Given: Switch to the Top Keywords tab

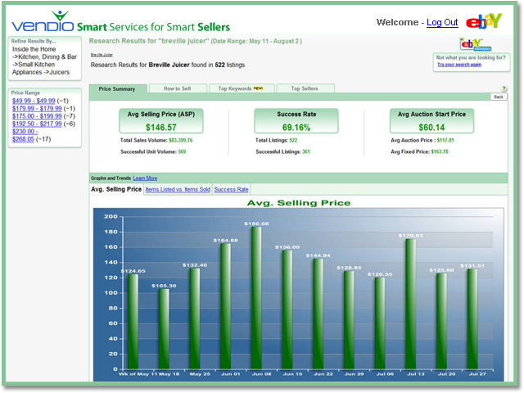Looking at the screenshot, I should [x=241, y=88].
